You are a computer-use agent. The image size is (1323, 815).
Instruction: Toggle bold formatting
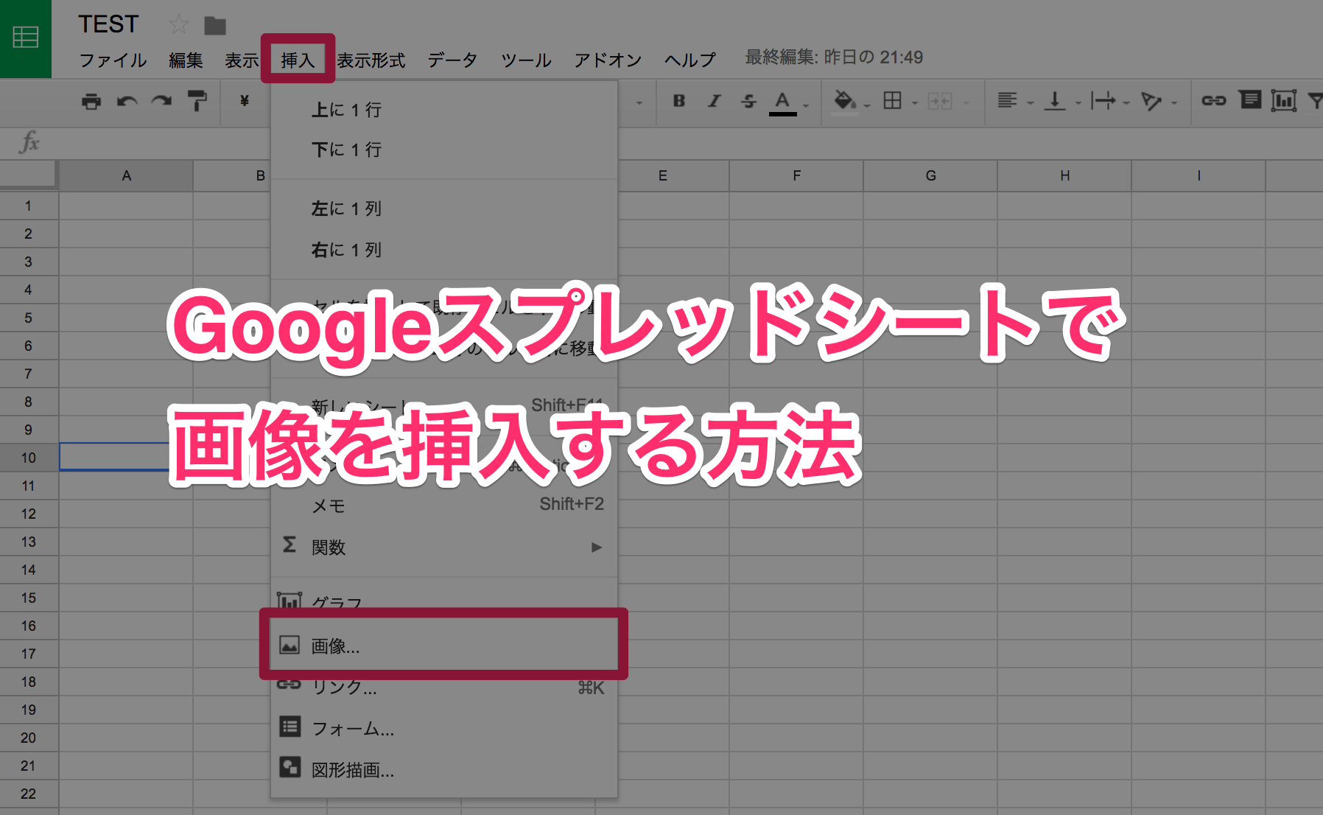pos(679,101)
